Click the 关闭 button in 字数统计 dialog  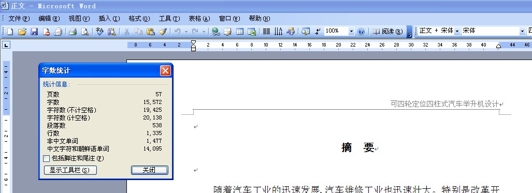click(150, 170)
